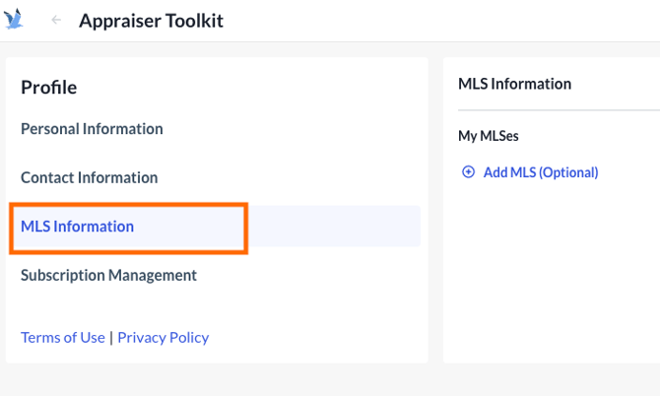Open the Privacy Policy link
This screenshot has width=660, height=396.
point(163,337)
